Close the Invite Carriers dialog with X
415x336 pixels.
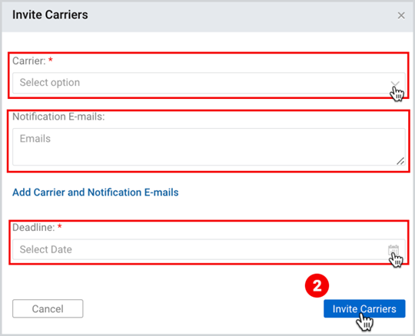(x=401, y=15)
